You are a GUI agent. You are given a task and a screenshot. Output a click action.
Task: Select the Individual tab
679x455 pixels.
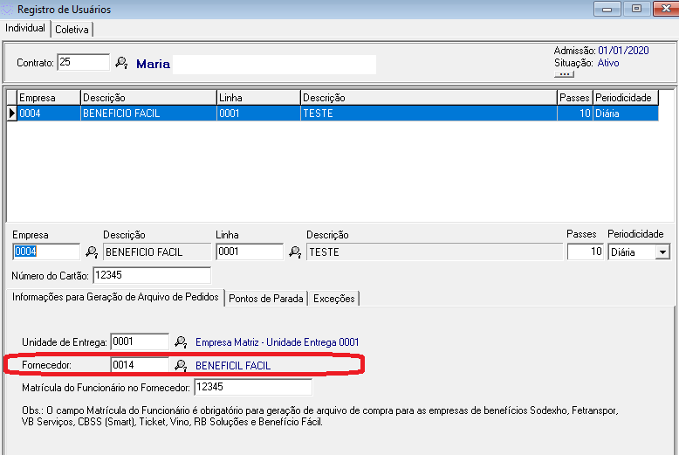tap(25, 28)
